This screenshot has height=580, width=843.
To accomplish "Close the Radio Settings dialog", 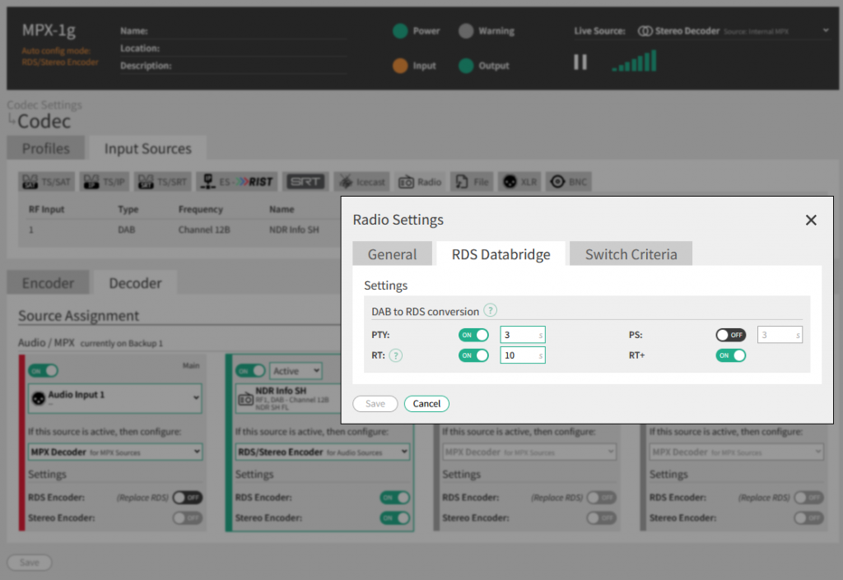I will tap(811, 220).
